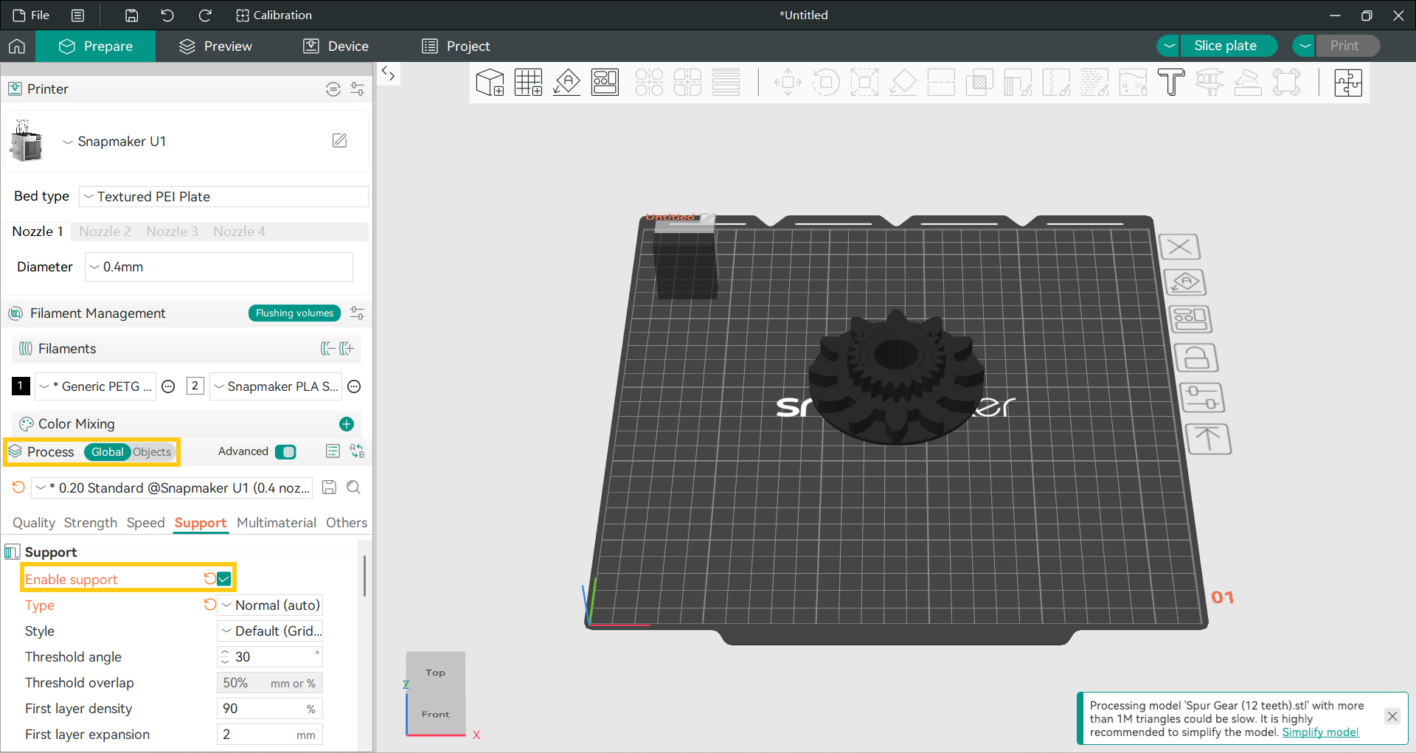
Task: Open Flushing volumes settings
Action: point(294,313)
